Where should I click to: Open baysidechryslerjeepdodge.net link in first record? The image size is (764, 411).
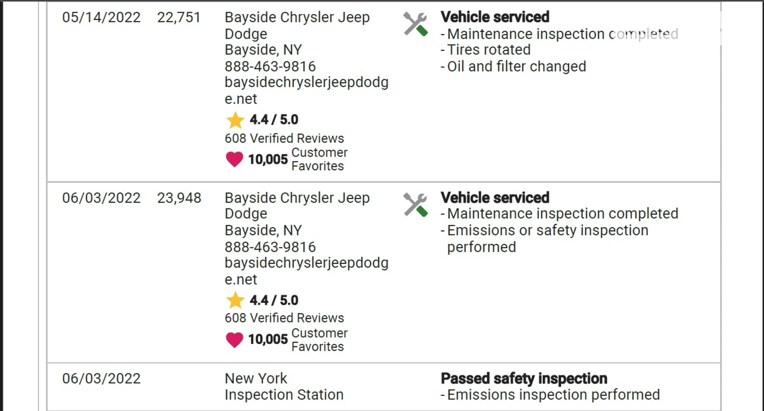(x=306, y=90)
